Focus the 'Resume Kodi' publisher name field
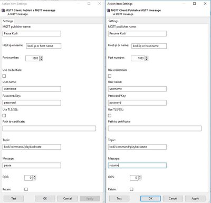This screenshot has height=203, width=211. click(137, 33)
